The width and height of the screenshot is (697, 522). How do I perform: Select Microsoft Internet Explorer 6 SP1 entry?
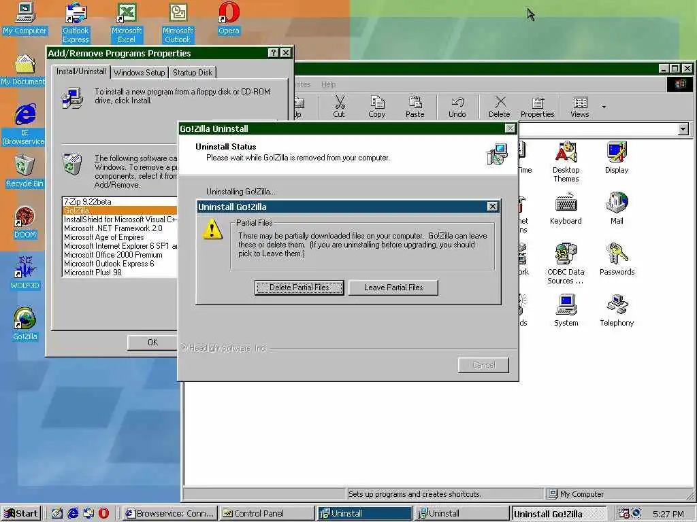[x=120, y=246]
